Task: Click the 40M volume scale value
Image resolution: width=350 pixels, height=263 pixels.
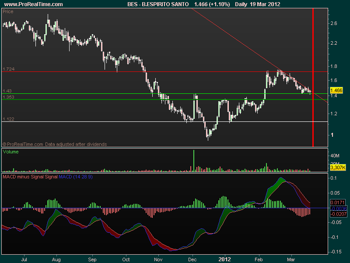Action: coord(335,156)
